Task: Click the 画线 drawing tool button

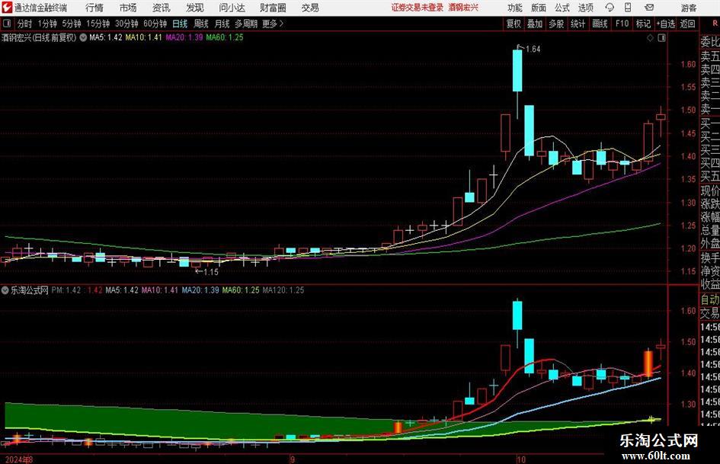Action: click(600, 24)
